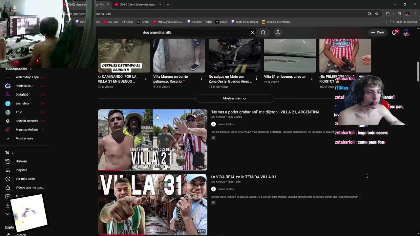Screen dimensions: 420x236
Task: Close the Cómo Sobrevivirá Japón tab
Action: (x=160, y=5)
